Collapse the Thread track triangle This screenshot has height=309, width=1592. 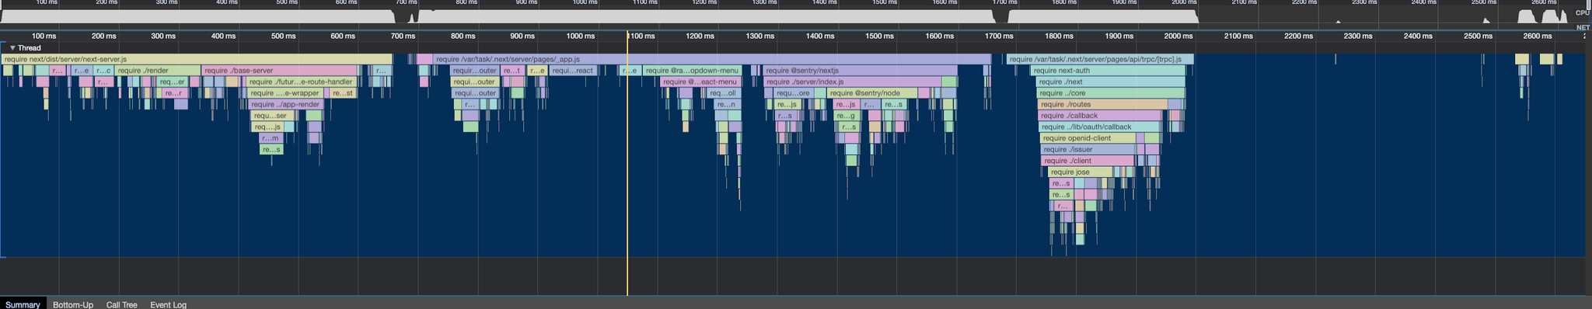(12, 48)
